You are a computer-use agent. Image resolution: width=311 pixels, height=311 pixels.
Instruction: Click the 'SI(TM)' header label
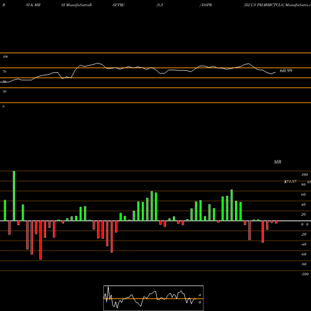point(118,5)
